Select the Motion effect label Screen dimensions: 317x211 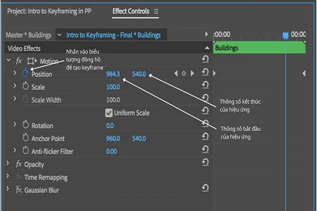49,61
